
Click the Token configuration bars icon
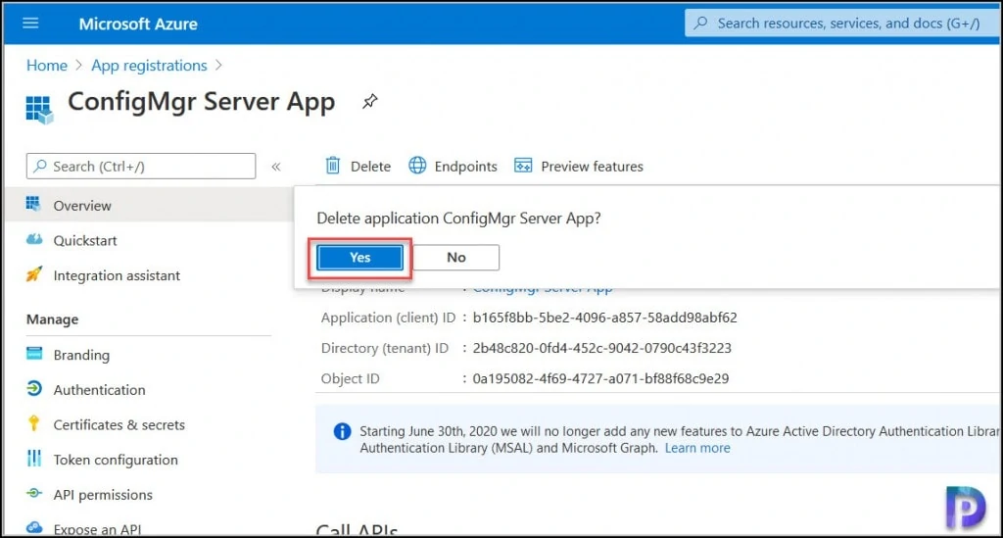[34, 458]
